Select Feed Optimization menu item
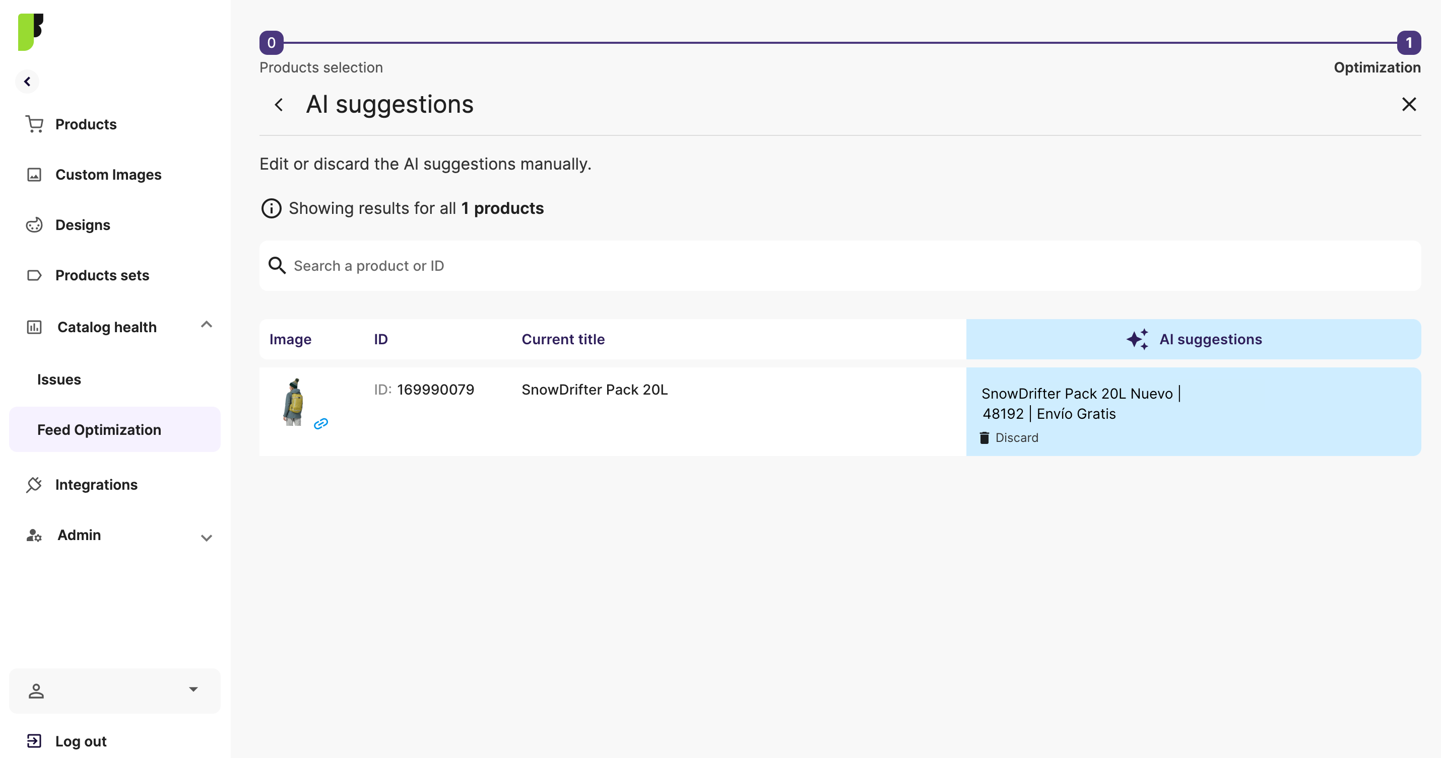 coord(99,430)
